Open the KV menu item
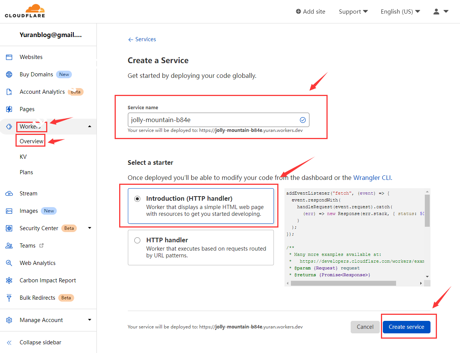 pyautogui.click(x=23, y=157)
